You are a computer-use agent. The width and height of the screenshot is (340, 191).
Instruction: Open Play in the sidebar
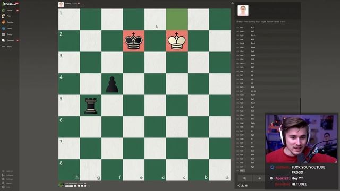pos(6,16)
